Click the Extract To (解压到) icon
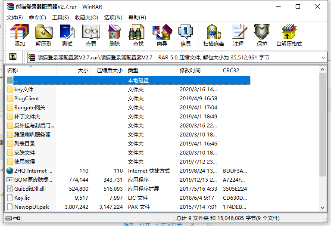Viewport: 331px width, 226px height. (44, 31)
